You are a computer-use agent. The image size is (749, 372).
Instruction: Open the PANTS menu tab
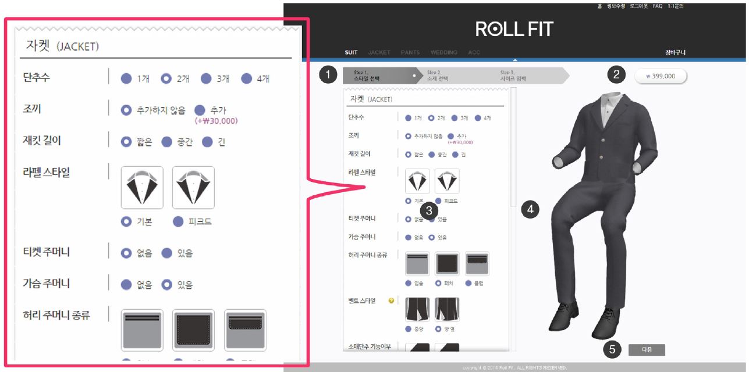pyautogui.click(x=410, y=52)
